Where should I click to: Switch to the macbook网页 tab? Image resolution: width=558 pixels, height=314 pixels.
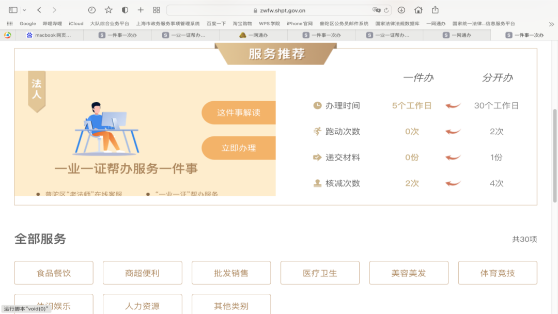point(52,35)
